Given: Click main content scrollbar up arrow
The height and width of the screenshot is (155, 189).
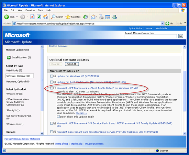Looking at the screenshot, I should click(185, 47).
